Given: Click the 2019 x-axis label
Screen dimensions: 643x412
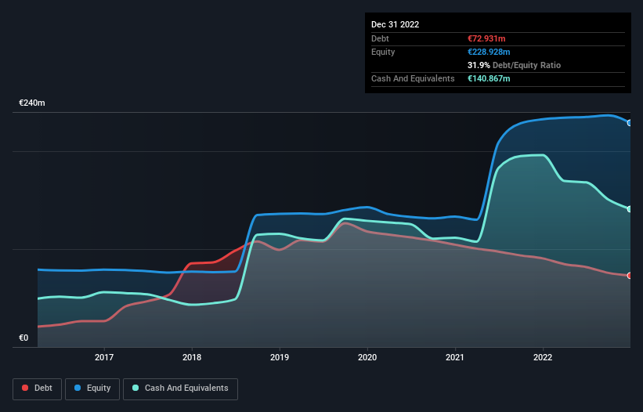Looking at the screenshot, I should pos(280,357).
